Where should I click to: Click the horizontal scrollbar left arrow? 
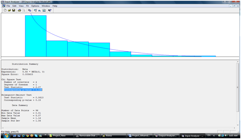pyautogui.click(x=3, y=128)
